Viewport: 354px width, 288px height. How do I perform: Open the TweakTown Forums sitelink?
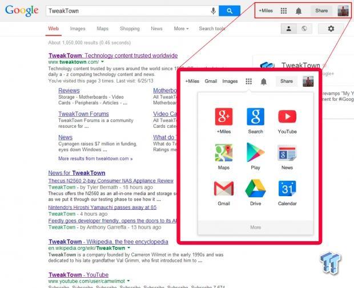(83, 114)
